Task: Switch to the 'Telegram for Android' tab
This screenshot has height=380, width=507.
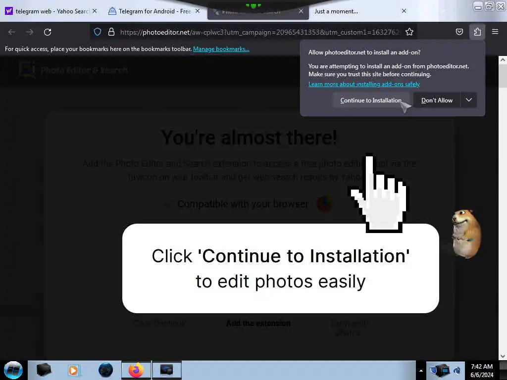Action: [154, 11]
